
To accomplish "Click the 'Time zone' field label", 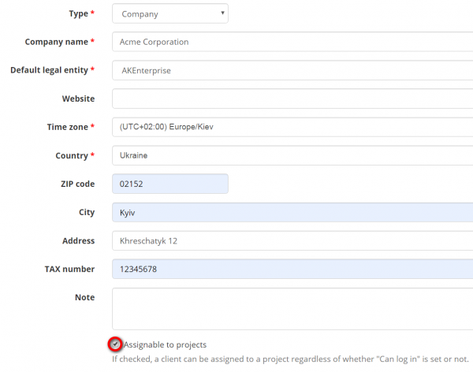I will click(67, 127).
